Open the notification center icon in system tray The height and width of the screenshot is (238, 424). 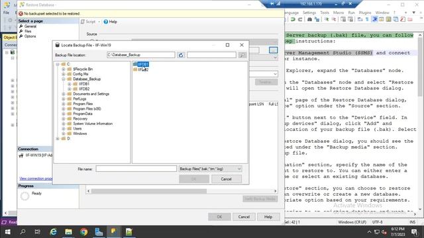[414, 232]
